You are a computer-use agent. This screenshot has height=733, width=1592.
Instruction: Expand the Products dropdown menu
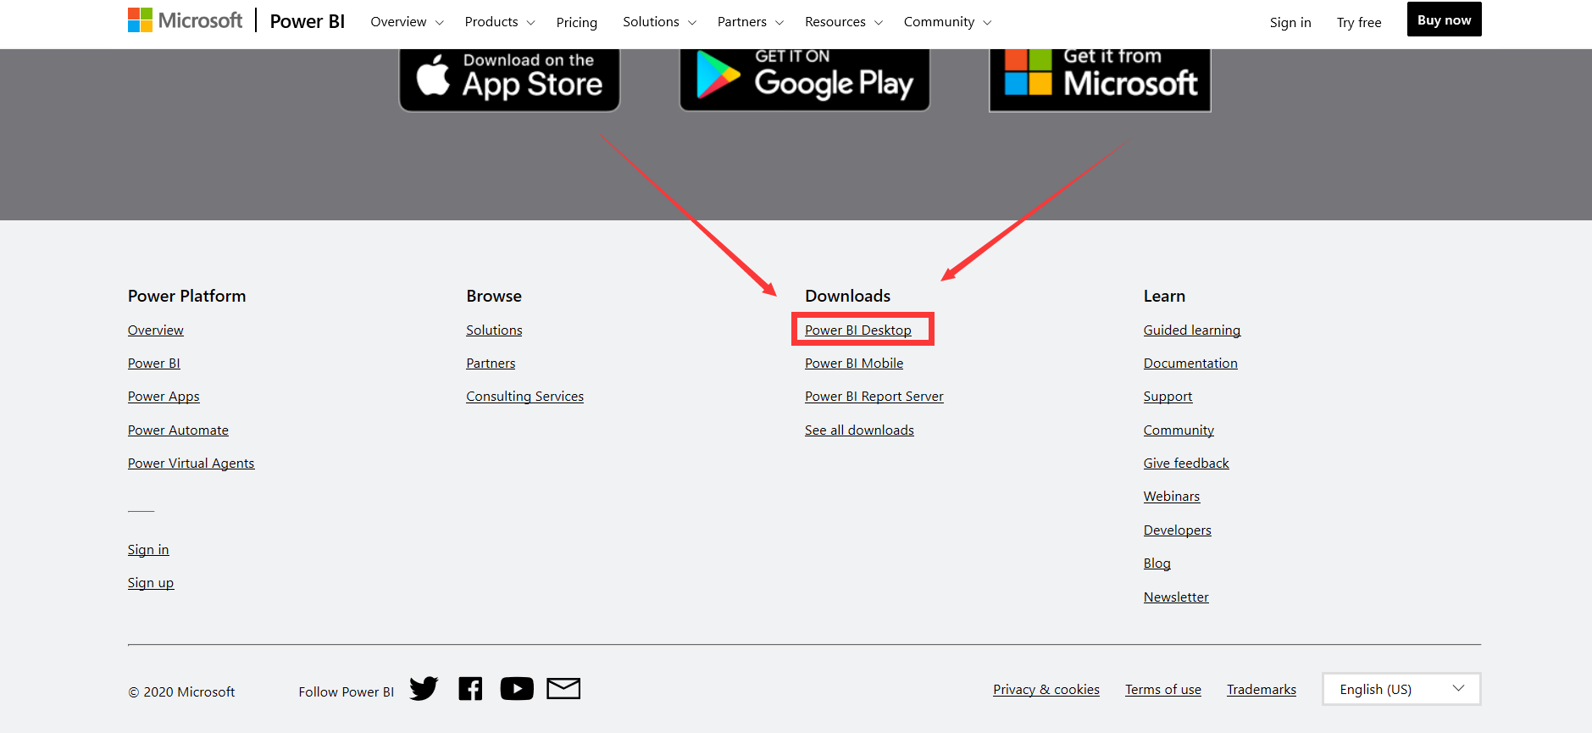click(x=500, y=22)
